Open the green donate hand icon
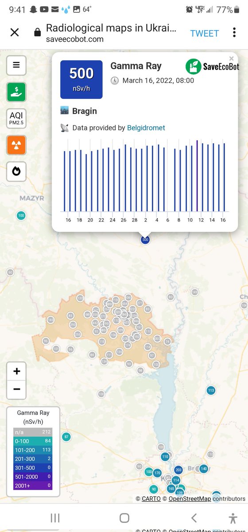This screenshot has height=532, width=248. tap(16, 92)
